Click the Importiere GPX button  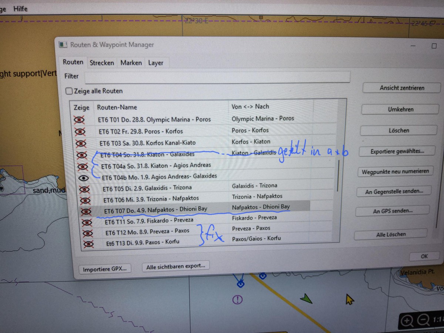(105, 269)
